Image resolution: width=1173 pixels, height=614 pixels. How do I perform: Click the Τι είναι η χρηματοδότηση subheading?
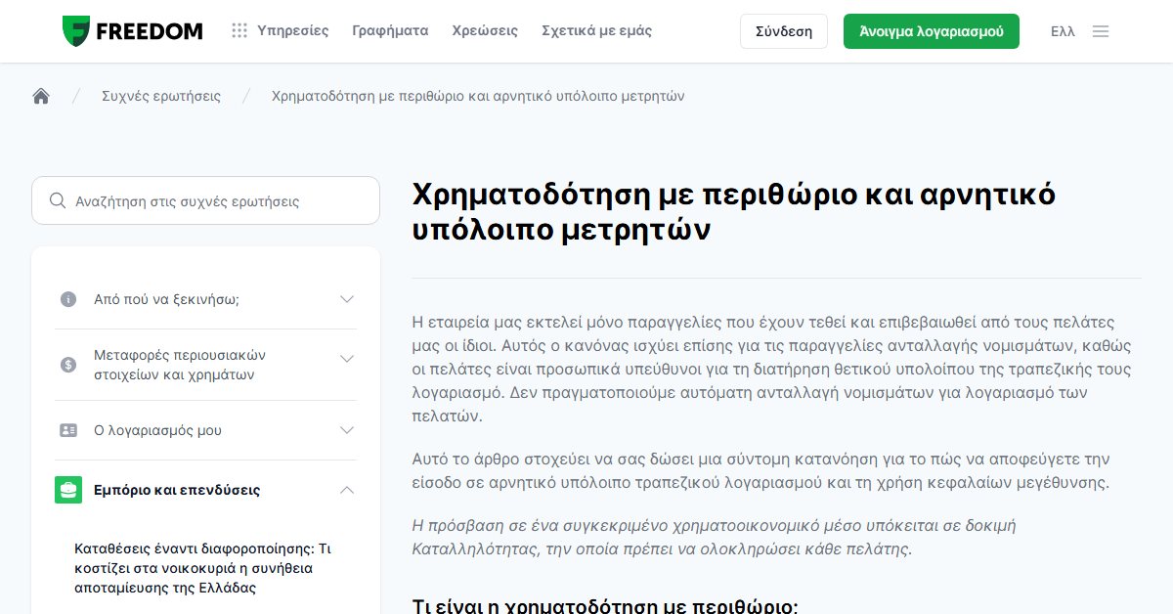605,605
